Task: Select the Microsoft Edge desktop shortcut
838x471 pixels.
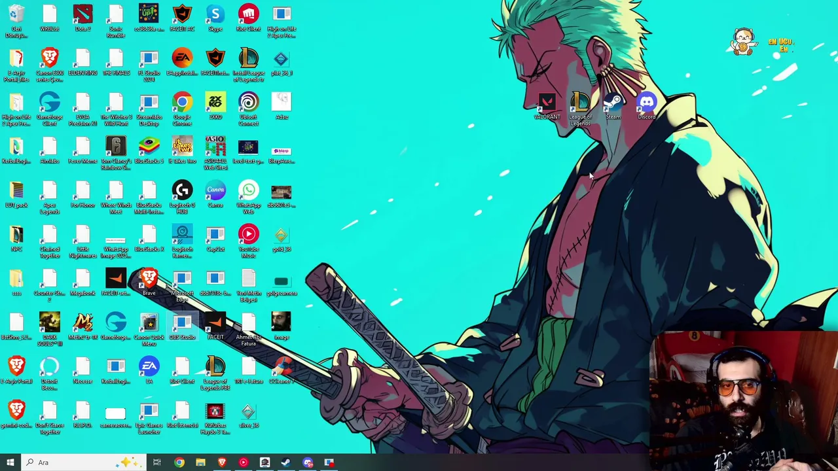Action: [x=182, y=285]
